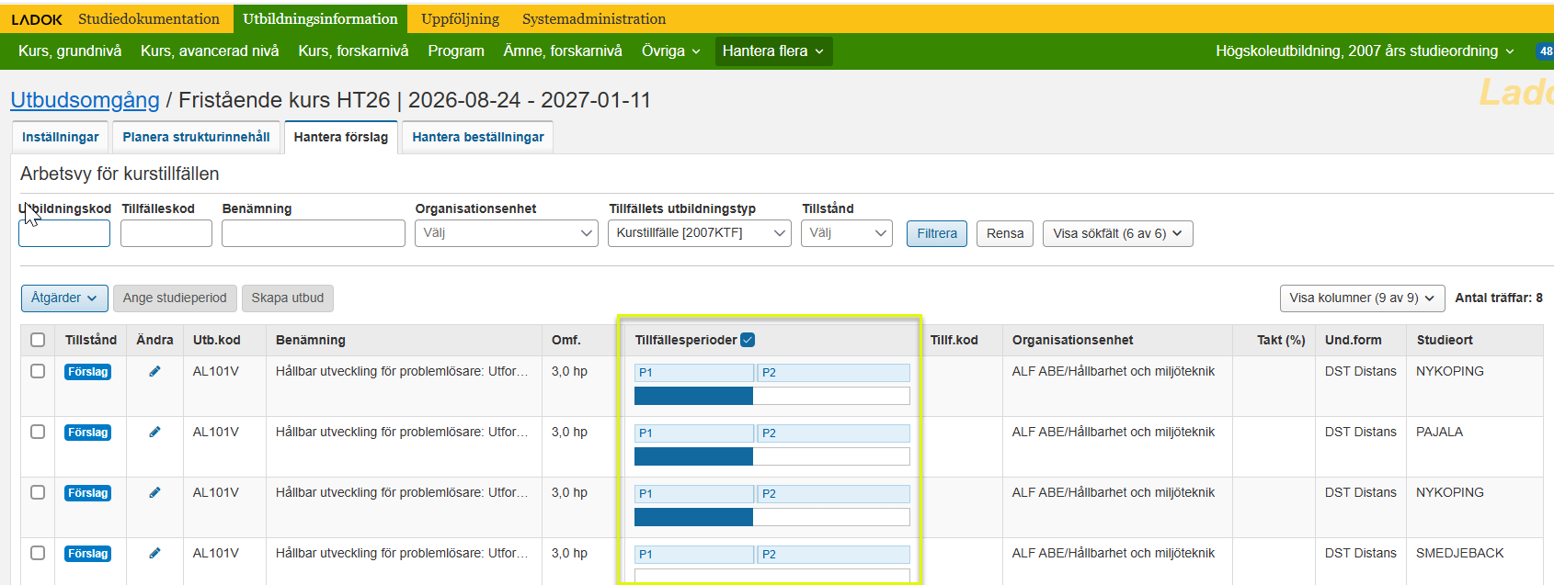Click the Förslag badge in the PAJALA row
The width and height of the screenshot is (1554, 585).
88,433
